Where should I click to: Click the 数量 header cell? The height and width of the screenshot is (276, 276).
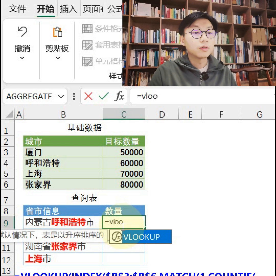pyautogui.click(x=124, y=211)
